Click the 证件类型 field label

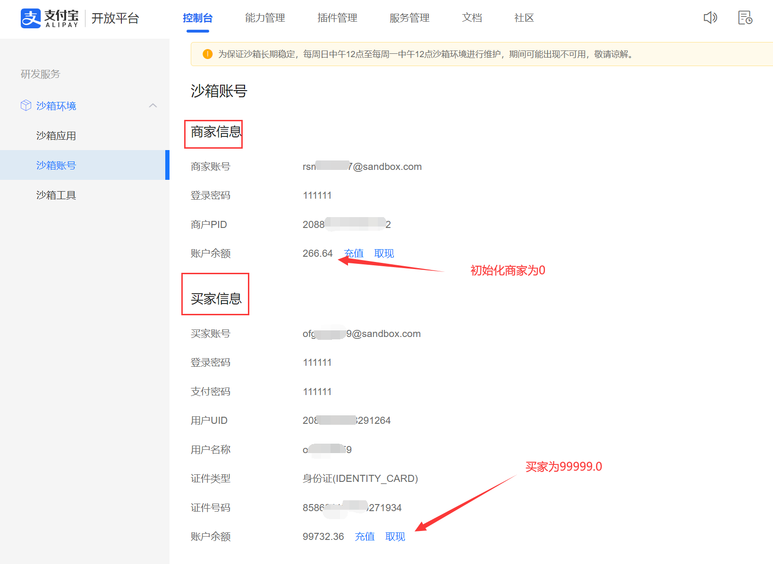coord(211,479)
